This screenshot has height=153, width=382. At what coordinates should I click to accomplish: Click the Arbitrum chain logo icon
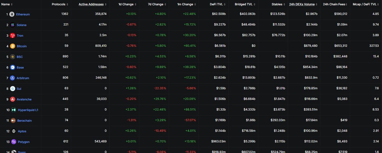13,78
